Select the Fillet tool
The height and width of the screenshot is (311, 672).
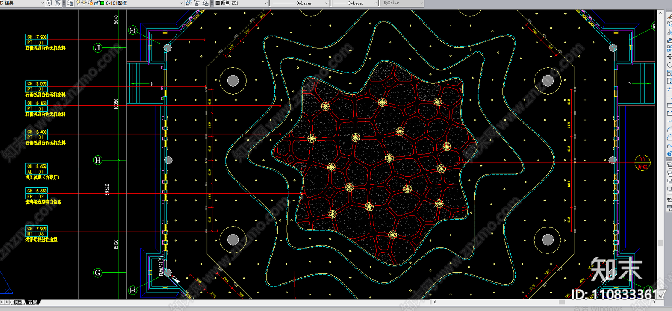pyautogui.click(x=669, y=137)
